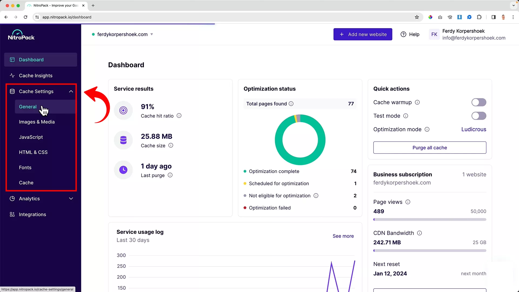Viewport: 519px width, 292px height.
Task: Click the Help question mark icon
Action: click(x=403, y=34)
